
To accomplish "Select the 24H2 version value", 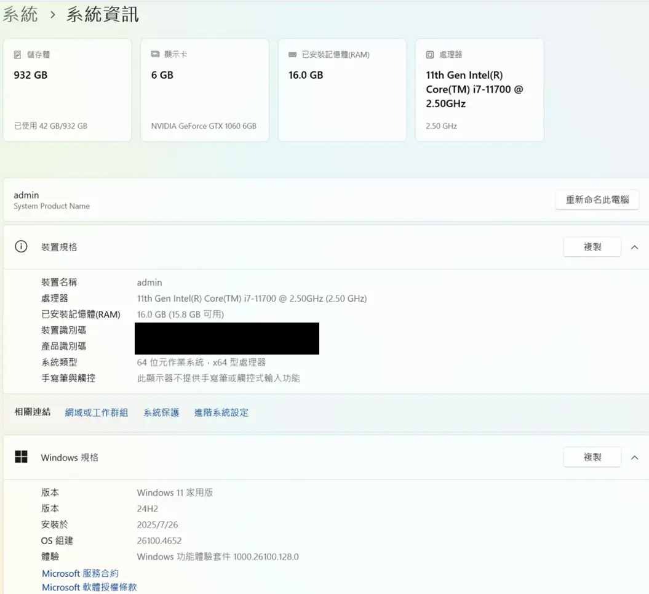I will (148, 508).
